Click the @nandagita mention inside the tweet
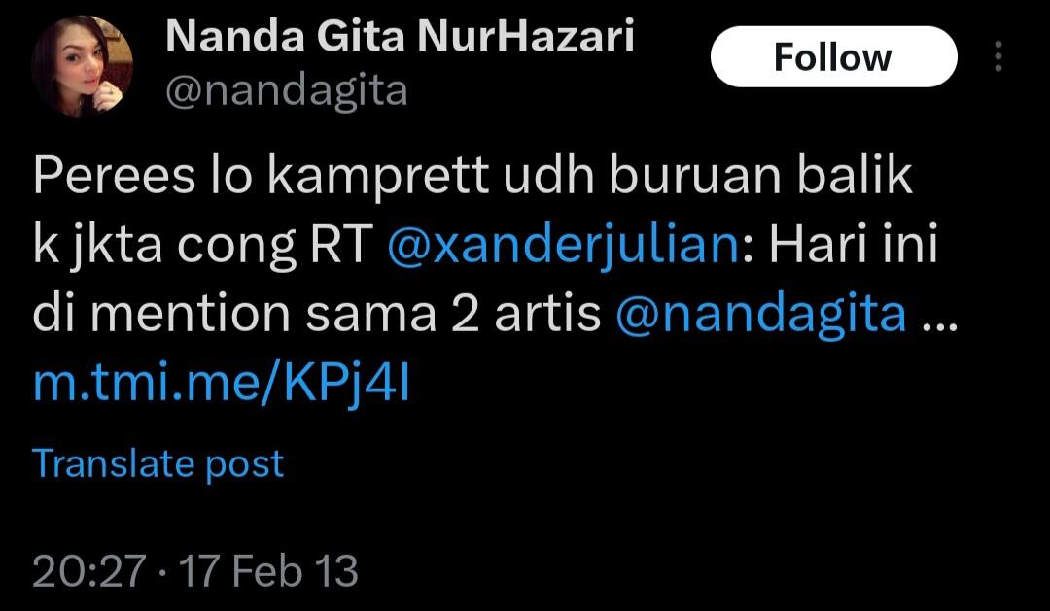The width and height of the screenshot is (1050, 611). (x=761, y=315)
